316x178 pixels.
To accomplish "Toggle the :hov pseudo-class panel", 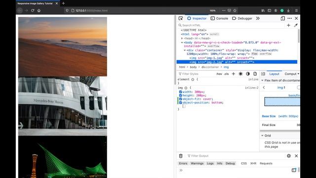I will tap(219, 74).
